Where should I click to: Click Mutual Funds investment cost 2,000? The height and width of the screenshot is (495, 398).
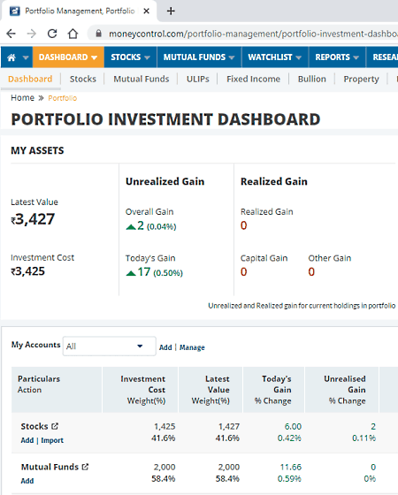point(165,467)
